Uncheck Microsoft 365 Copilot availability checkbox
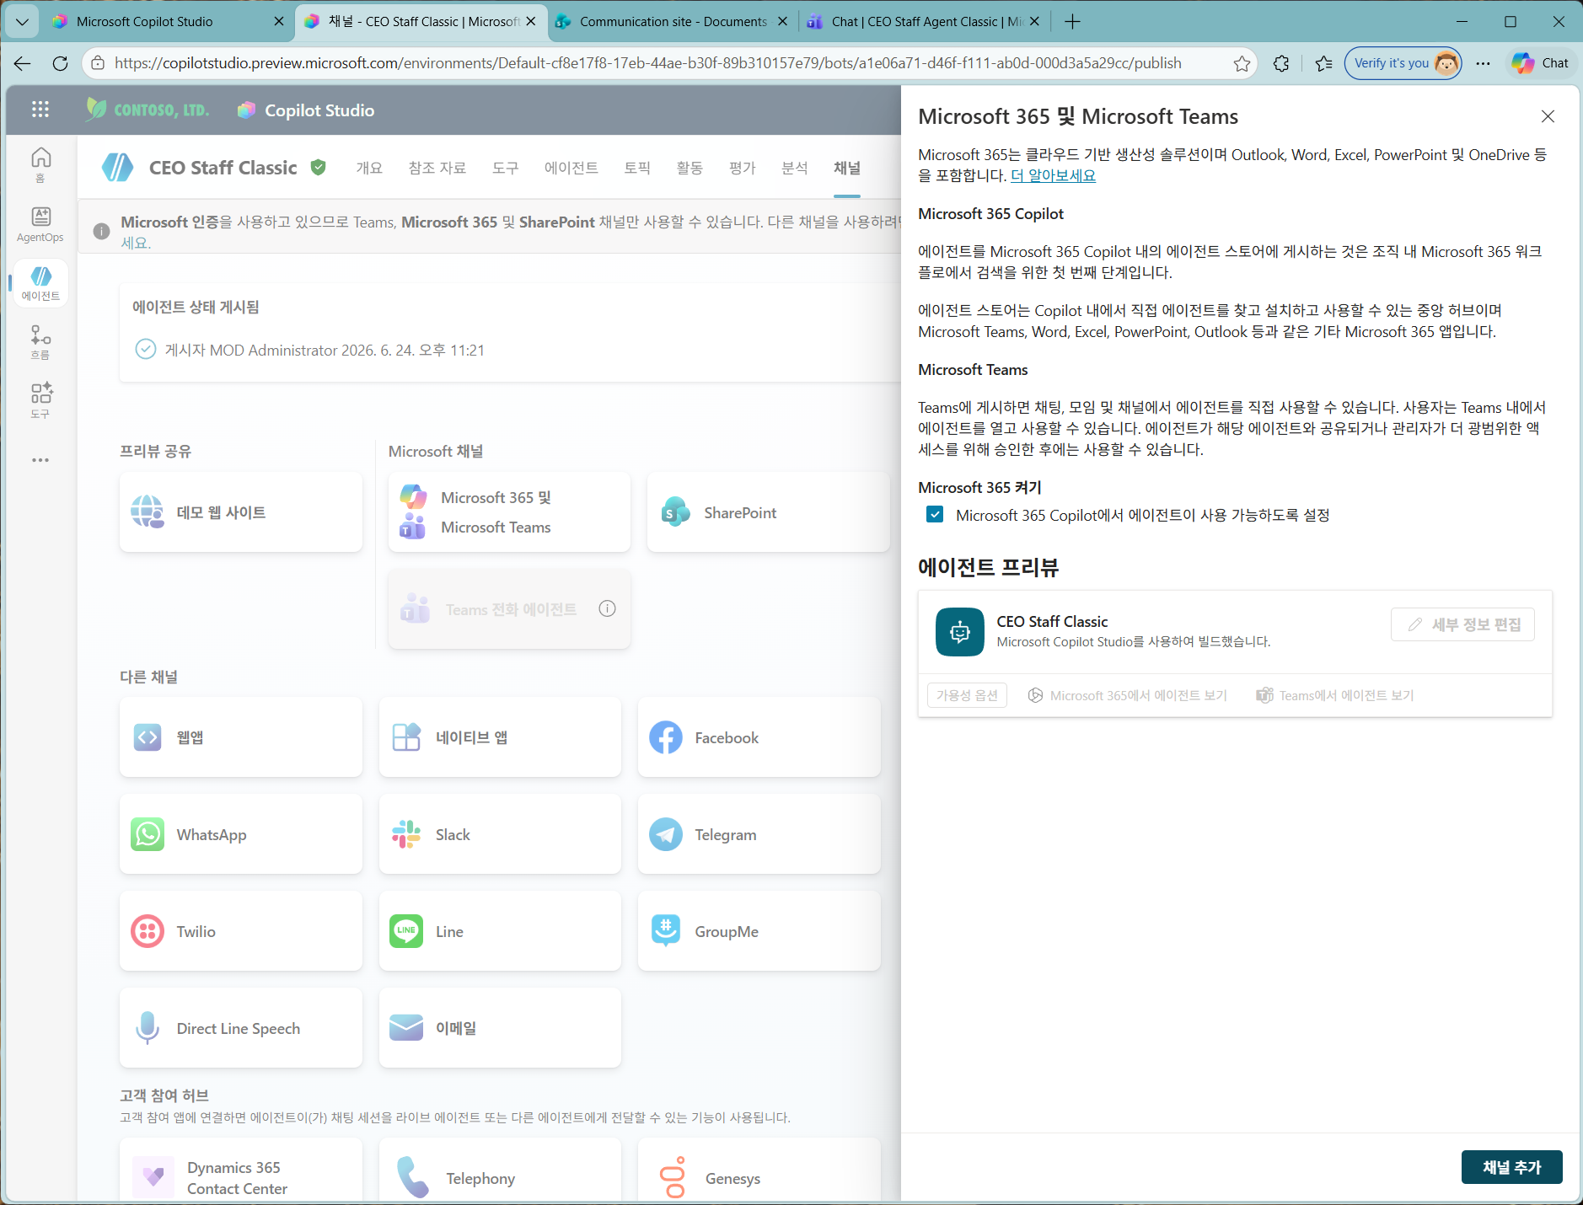Screen dimensions: 1583x1205 [x=935, y=514]
